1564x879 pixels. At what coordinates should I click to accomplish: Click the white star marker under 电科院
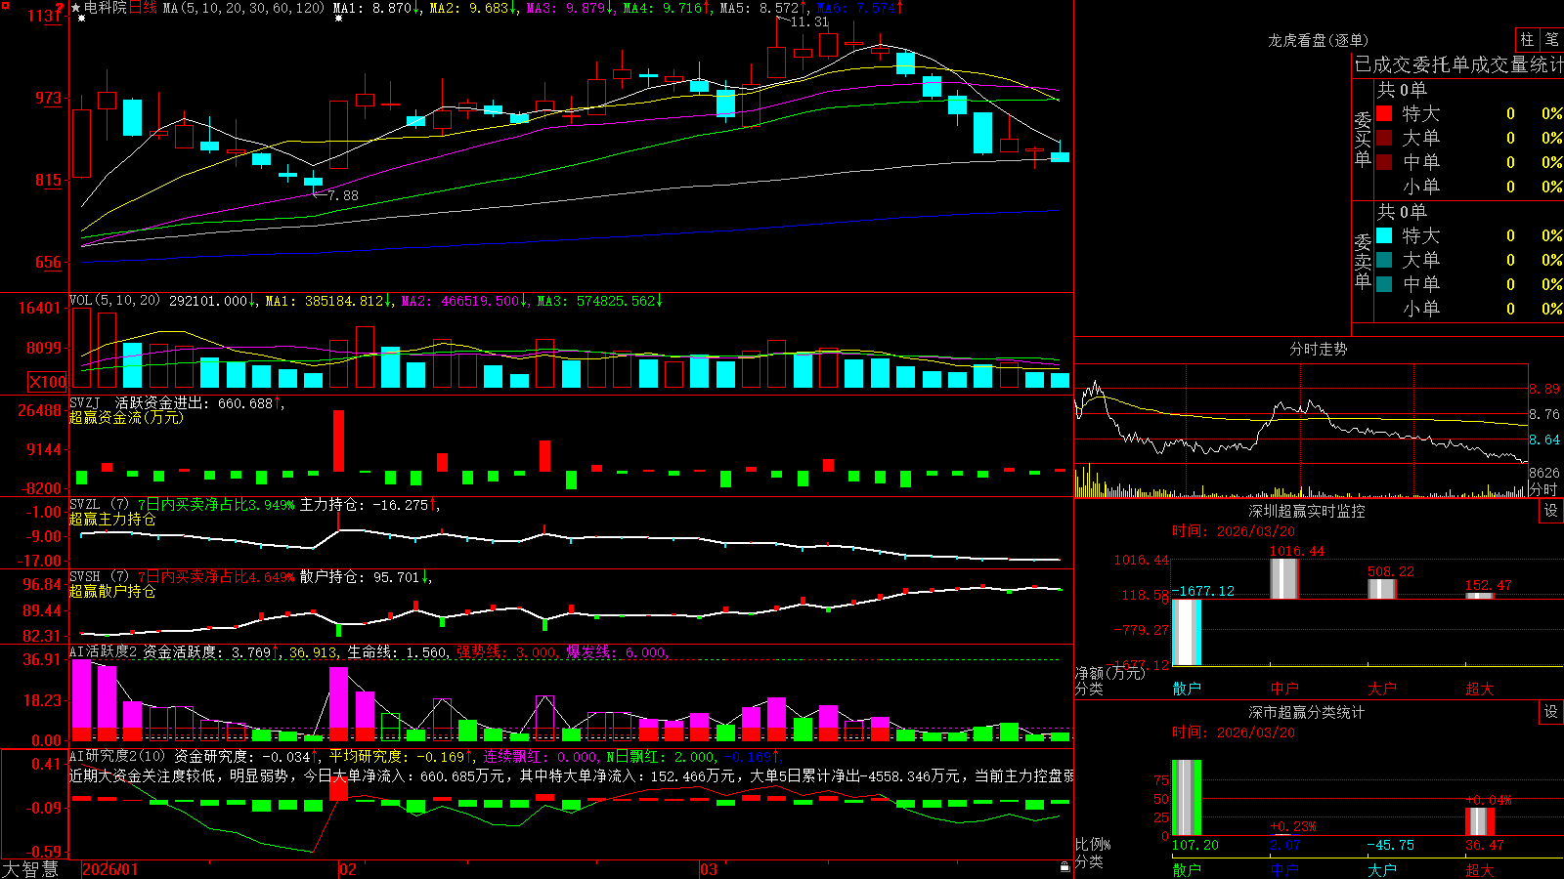click(x=81, y=19)
